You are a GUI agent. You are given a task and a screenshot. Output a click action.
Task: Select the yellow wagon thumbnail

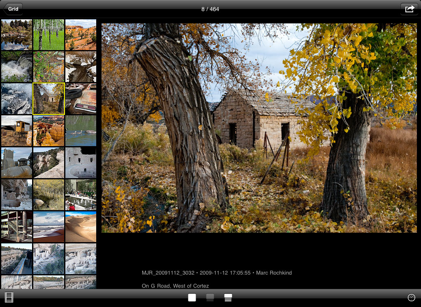tap(16, 131)
